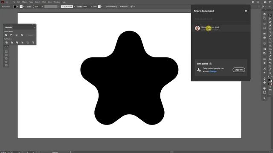Open the Window menu

pos(56,2)
